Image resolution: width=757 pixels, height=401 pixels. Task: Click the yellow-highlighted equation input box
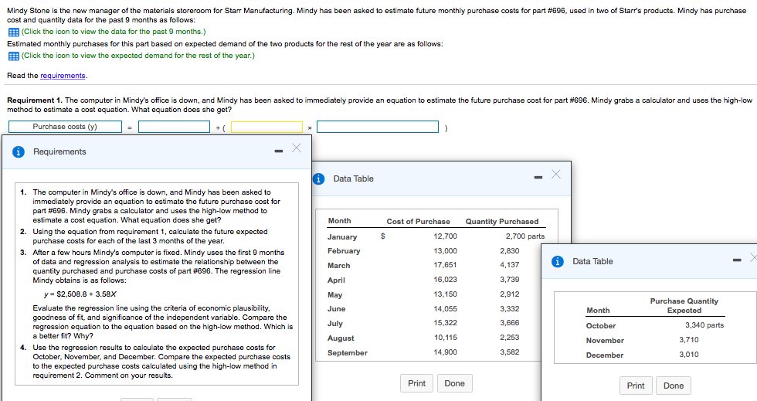click(x=267, y=127)
